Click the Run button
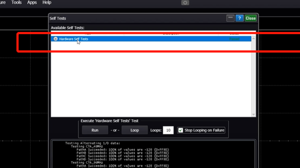 tap(95, 130)
